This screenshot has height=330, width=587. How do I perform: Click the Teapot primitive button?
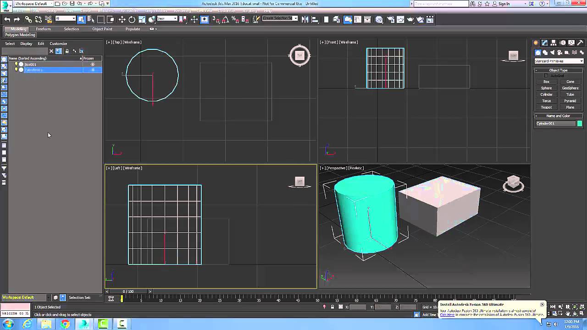point(546,107)
